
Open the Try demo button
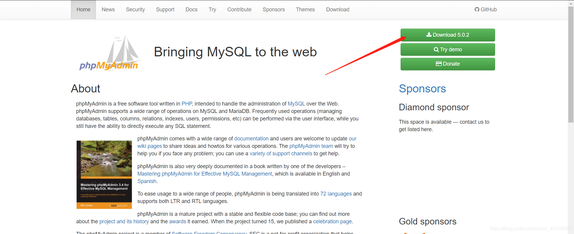[448, 49]
